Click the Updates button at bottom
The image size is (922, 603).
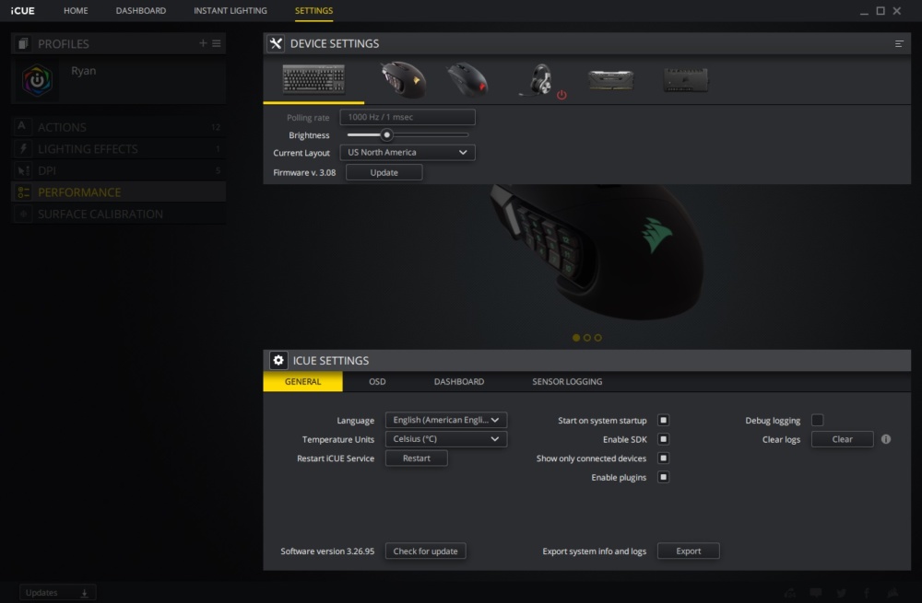point(57,593)
